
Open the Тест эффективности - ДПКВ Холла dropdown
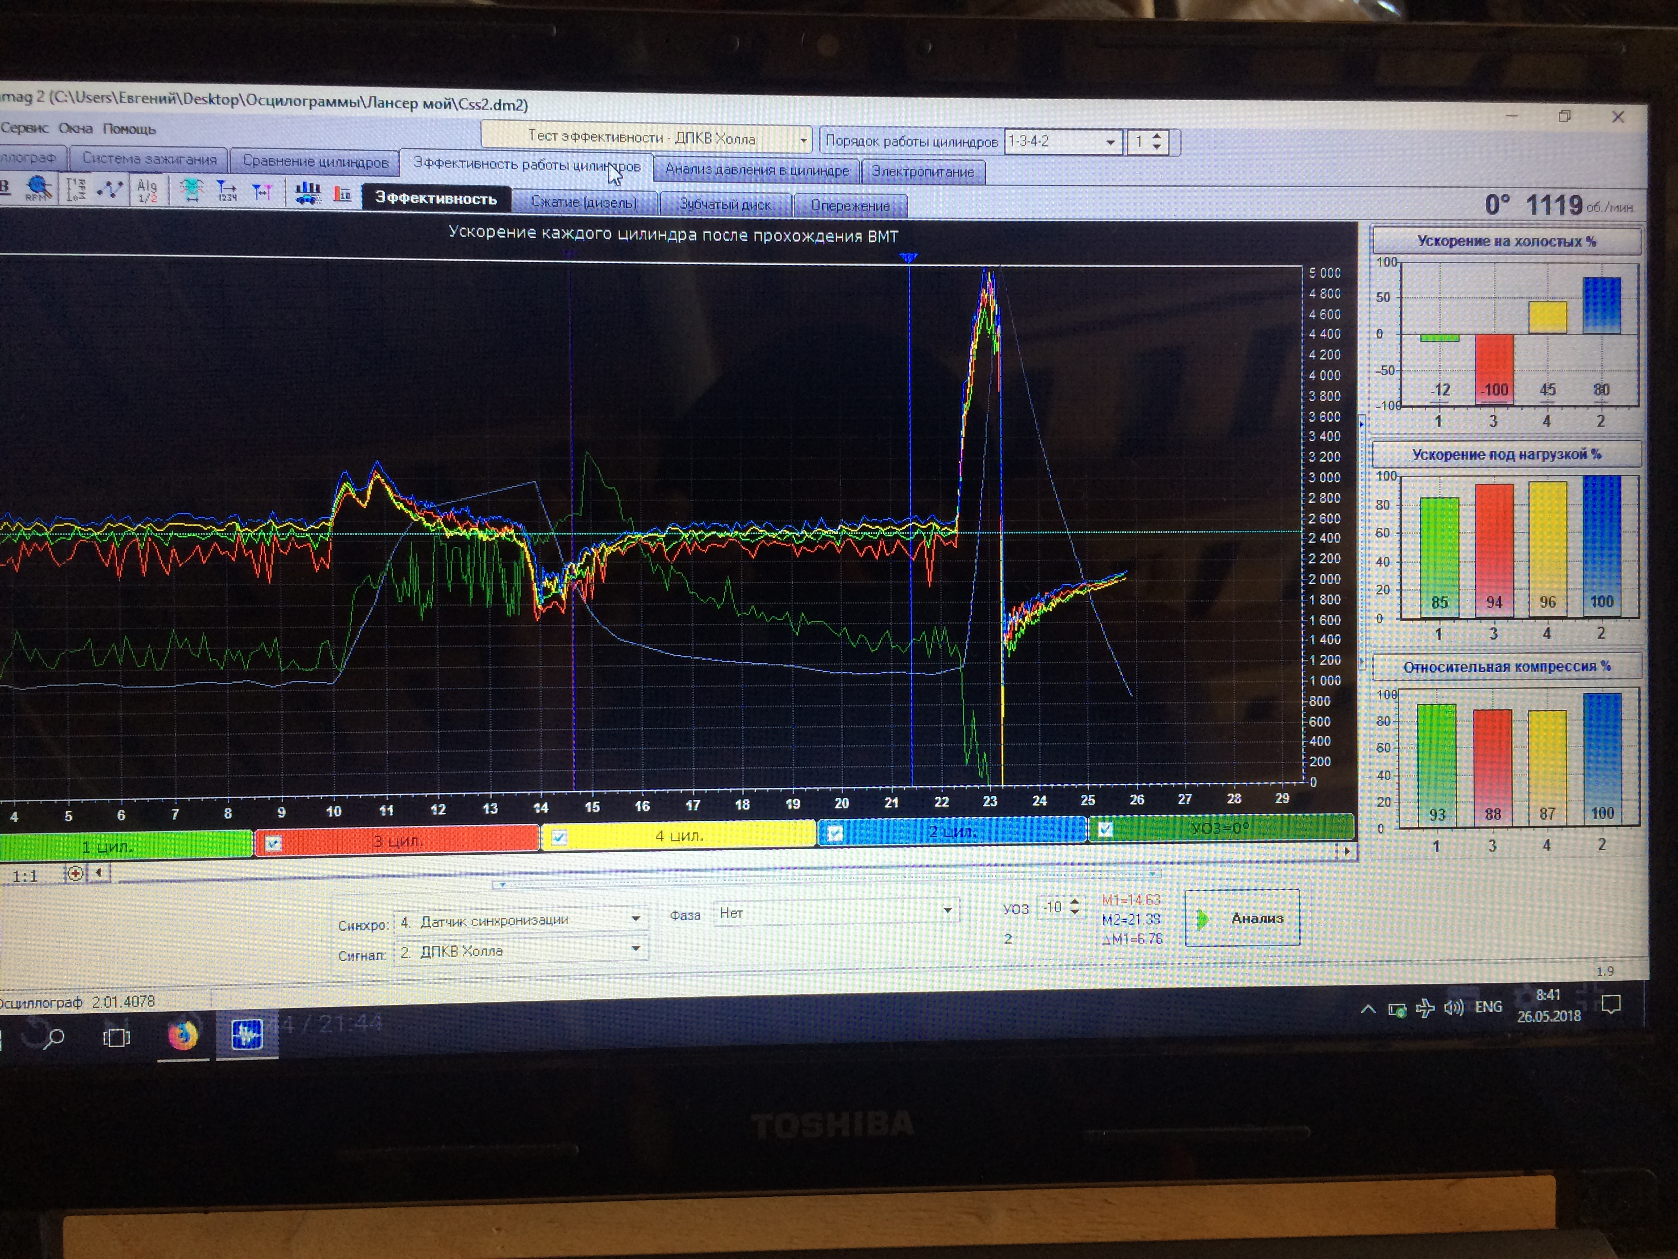point(646,137)
